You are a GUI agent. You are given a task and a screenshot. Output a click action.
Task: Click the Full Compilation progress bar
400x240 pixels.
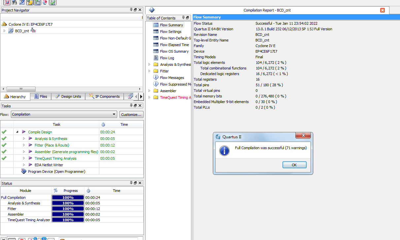pyautogui.click(x=68, y=198)
